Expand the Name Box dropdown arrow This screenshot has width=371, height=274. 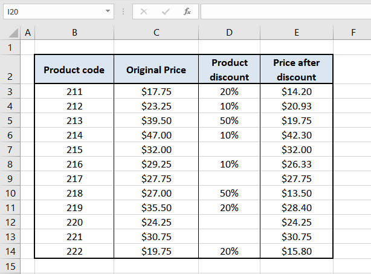point(108,11)
